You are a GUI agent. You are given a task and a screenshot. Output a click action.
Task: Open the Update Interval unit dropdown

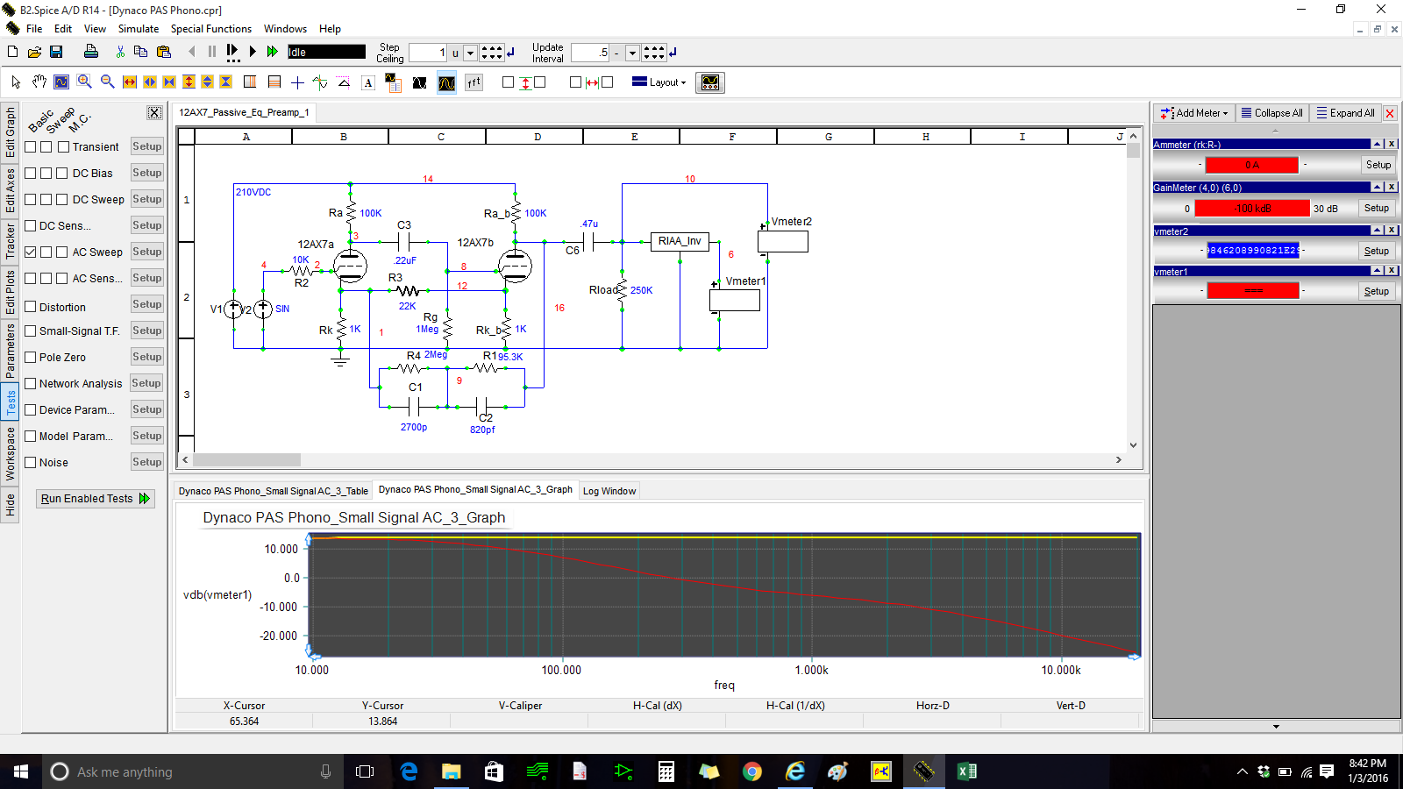[632, 53]
